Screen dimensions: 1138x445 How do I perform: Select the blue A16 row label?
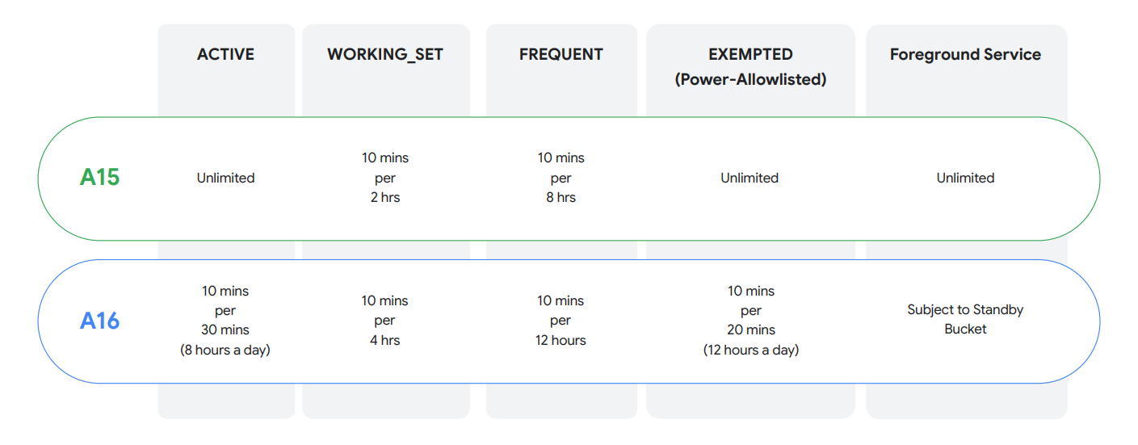point(99,321)
